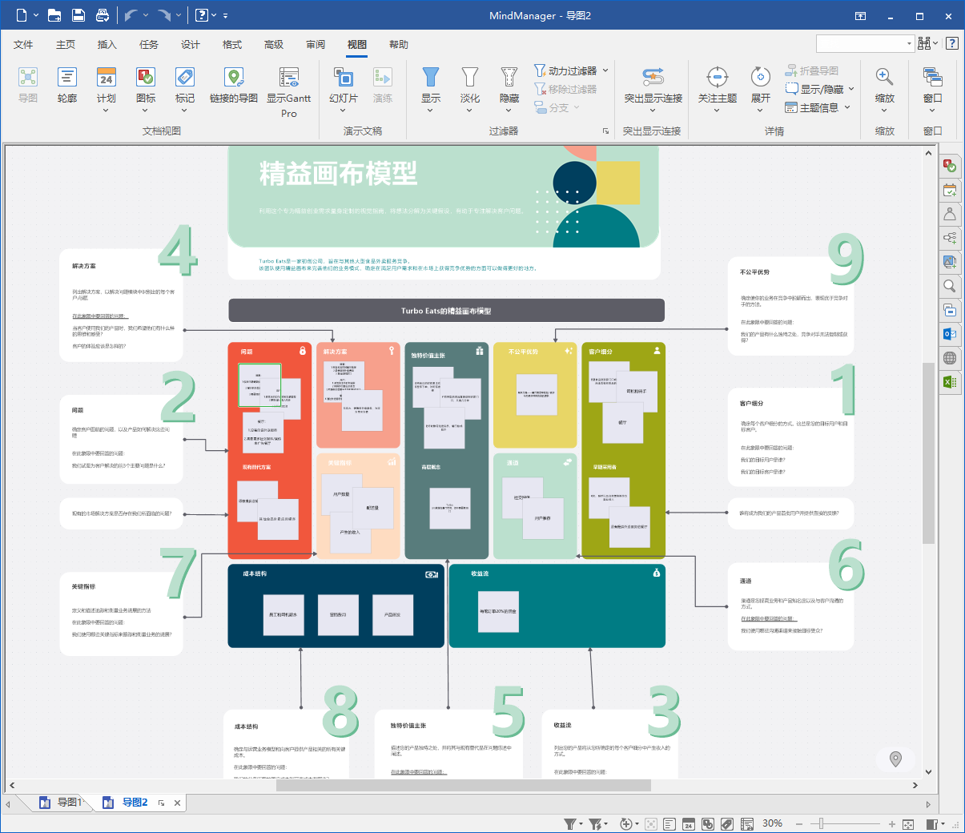Click Turbo Eats的精益画布模型 title bar topic

(446, 310)
